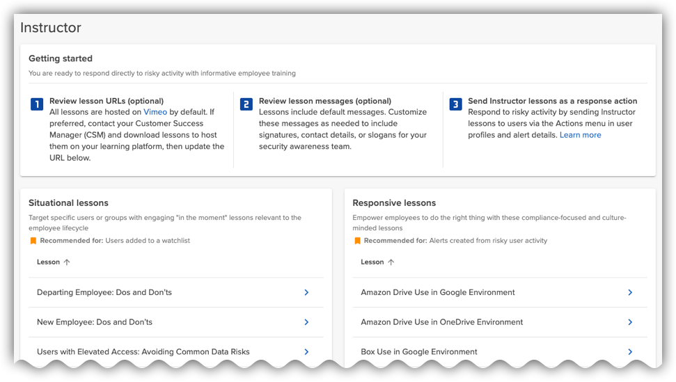Sort Responsive lessons by the Lesson arrow
Image resolution: width=676 pixels, height=382 pixels.
(391, 262)
